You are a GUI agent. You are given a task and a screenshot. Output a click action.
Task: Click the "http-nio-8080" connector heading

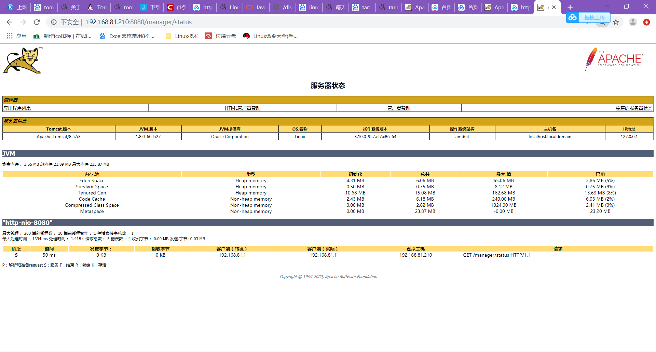28,223
